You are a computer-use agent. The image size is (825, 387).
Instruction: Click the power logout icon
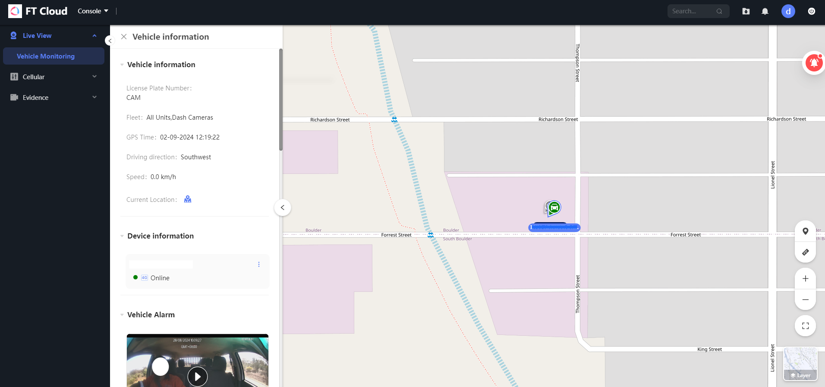click(812, 11)
